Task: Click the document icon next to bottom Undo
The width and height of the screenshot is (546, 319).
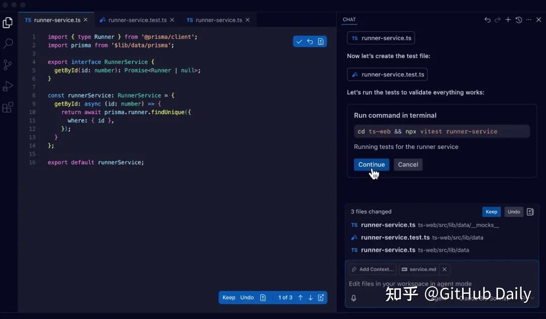Action: pyautogui.click(x=263, y=297)
